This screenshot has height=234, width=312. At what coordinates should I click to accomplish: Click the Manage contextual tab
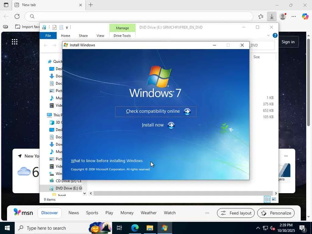coord(122,28)
